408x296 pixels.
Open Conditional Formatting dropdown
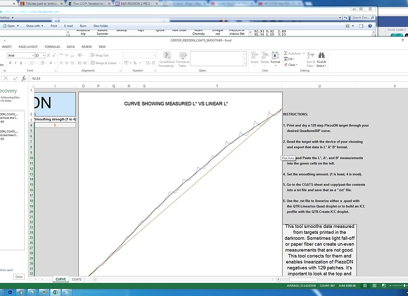pyautogui.click(x=167, y=59)
